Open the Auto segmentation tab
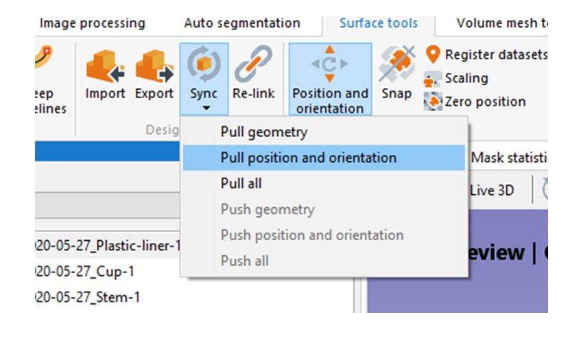The width and height of the screenshot is (583, 350). 241,23
